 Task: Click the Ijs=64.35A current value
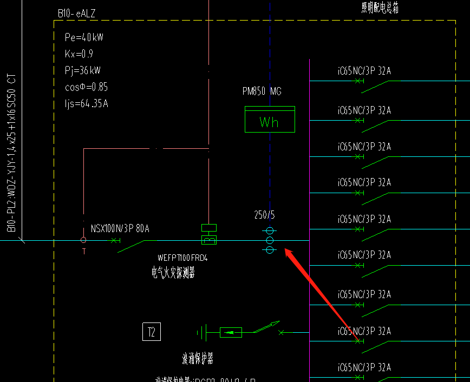point(86,104)
